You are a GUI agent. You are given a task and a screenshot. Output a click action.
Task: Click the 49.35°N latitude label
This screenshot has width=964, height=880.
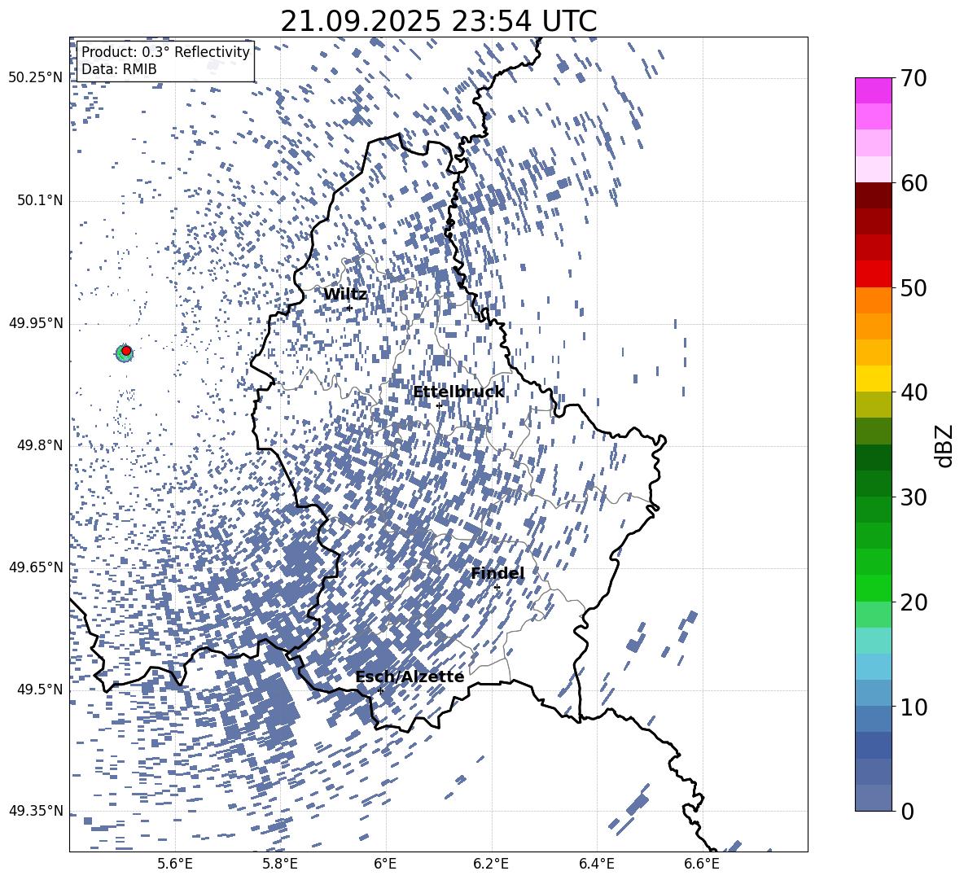[x=36, y=812]
